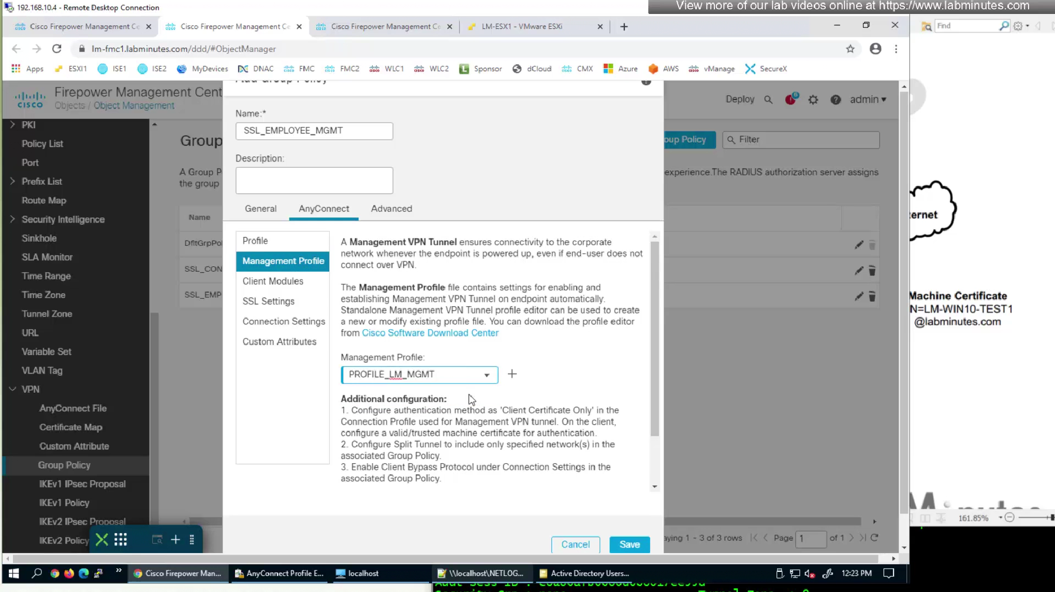Click the red notifications icon in header
Image resolution: width=1055 pixels, height=592 pixels.
[x=790, y=99]
